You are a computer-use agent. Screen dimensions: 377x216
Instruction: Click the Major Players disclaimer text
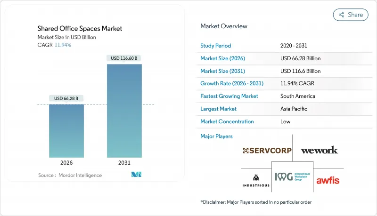tap(255, 202)
